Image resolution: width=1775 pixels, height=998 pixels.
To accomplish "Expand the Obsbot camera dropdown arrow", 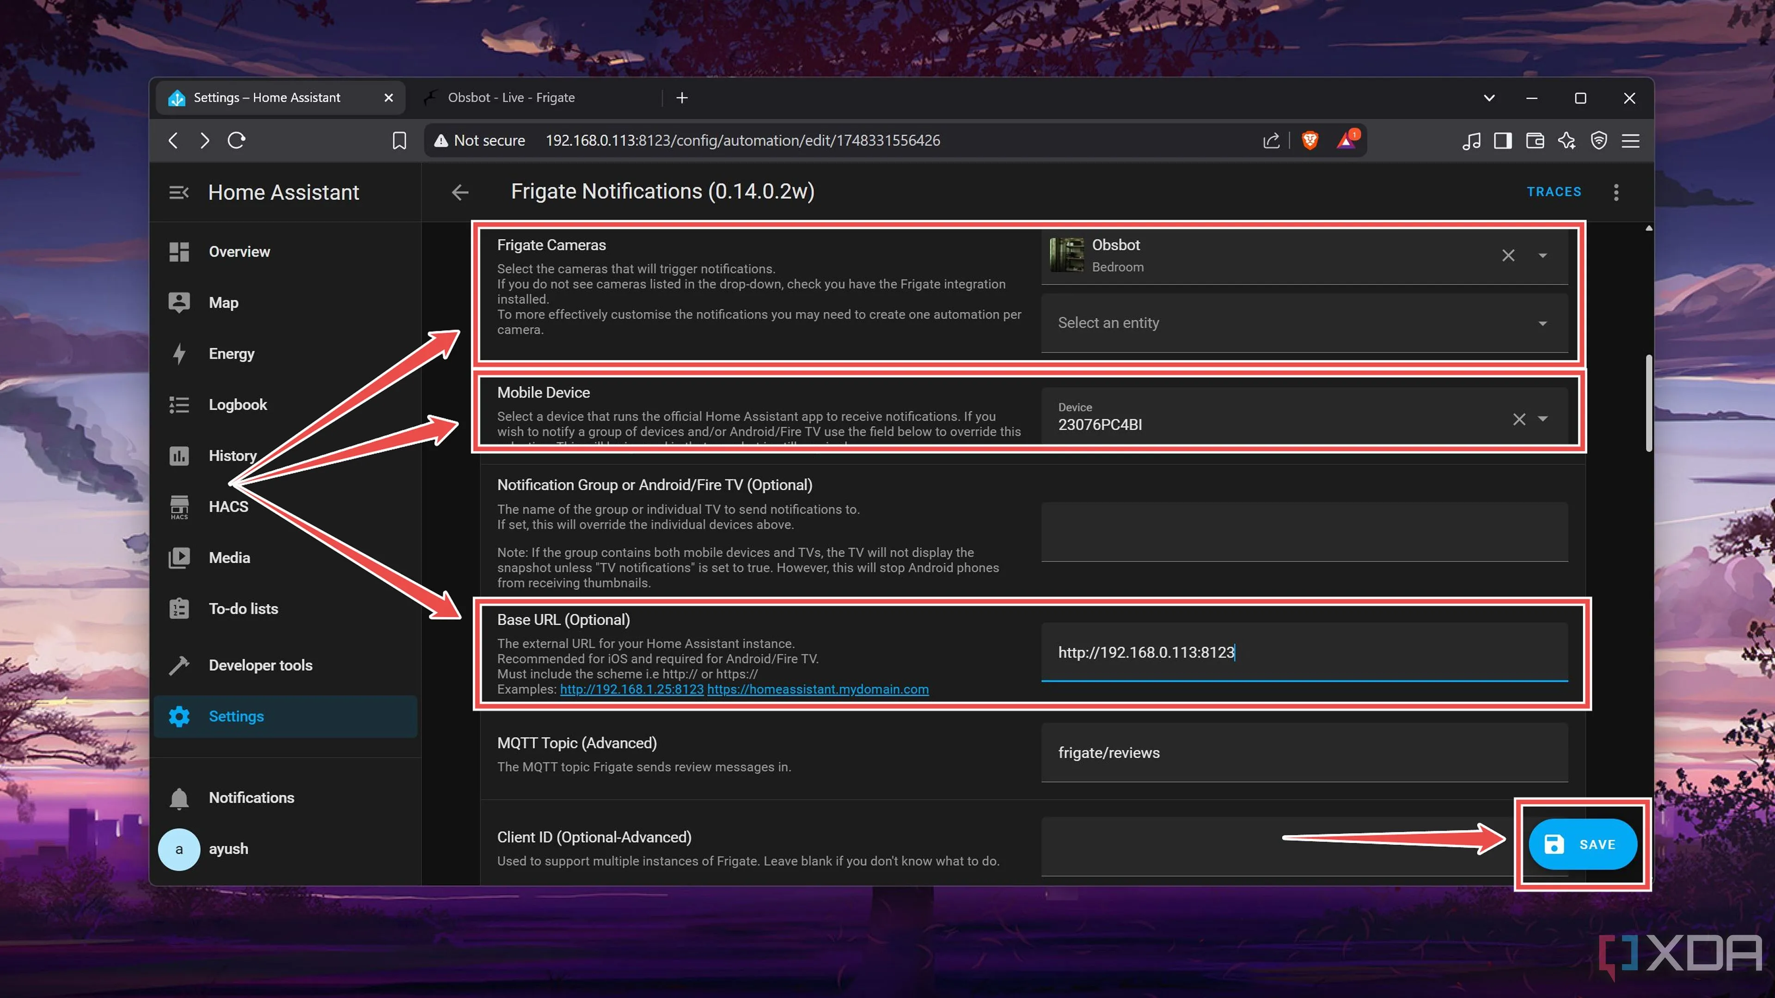I will coord(1543,256).
